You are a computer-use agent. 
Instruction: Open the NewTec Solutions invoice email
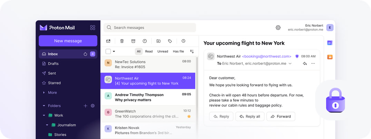point(148,64)
